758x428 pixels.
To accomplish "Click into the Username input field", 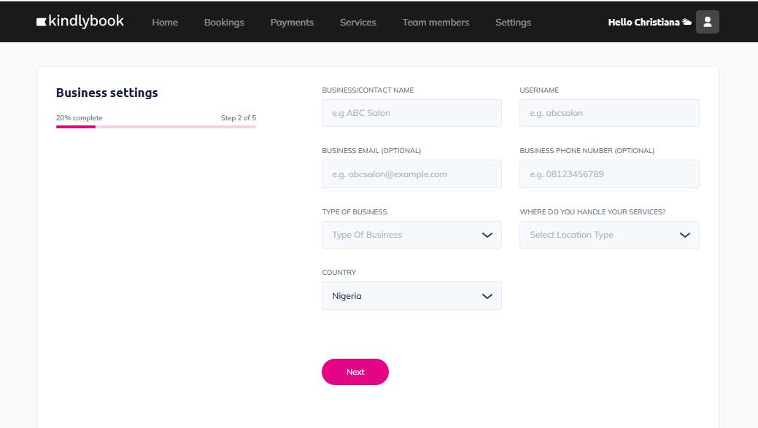I will click(x=609, y=113).
